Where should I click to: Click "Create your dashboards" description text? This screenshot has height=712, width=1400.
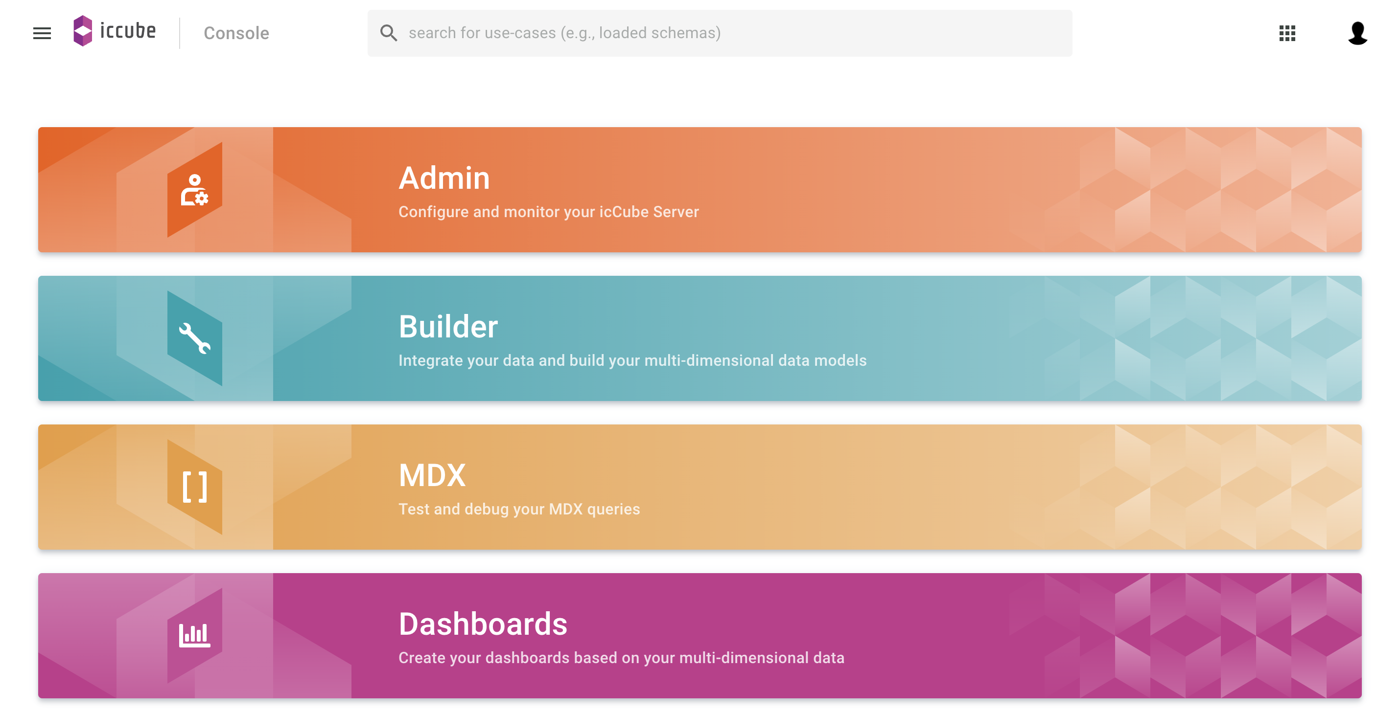(x=621, y=658)
